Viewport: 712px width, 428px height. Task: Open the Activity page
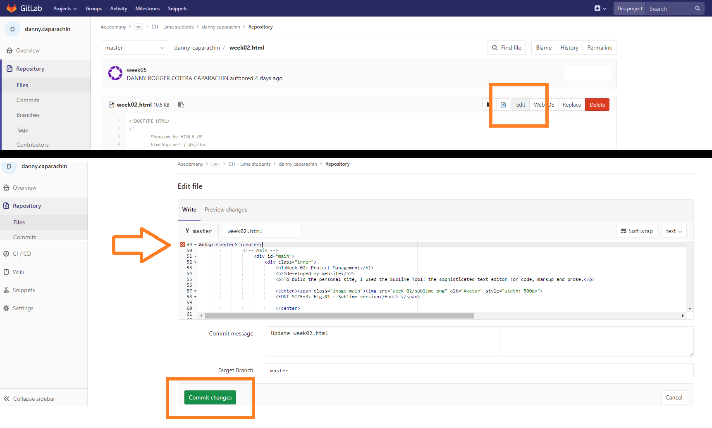119,9
